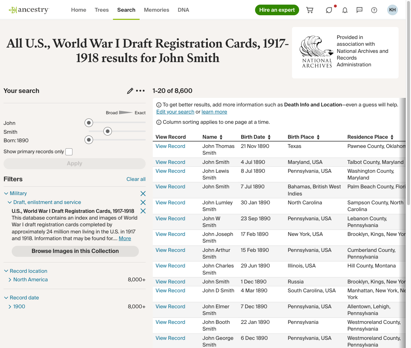The width and height of the screenshot is (411, 348).
Task: Click the Ancestry logo in the header
Action: coord(28,10)
